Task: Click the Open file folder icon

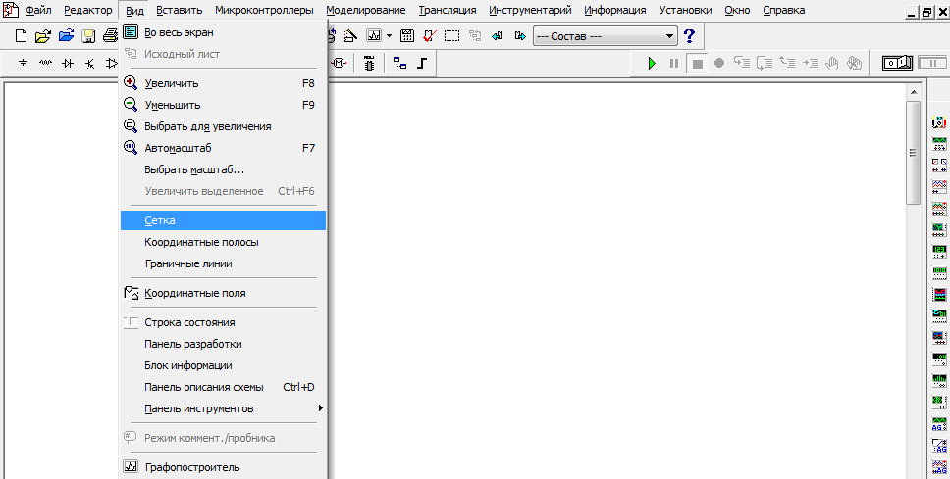Action: point(43,36)
